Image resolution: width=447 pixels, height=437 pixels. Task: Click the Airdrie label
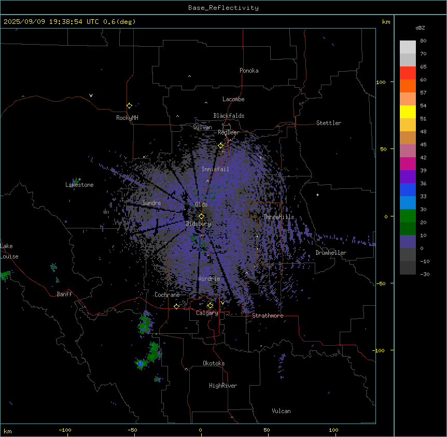coord(209,279)
